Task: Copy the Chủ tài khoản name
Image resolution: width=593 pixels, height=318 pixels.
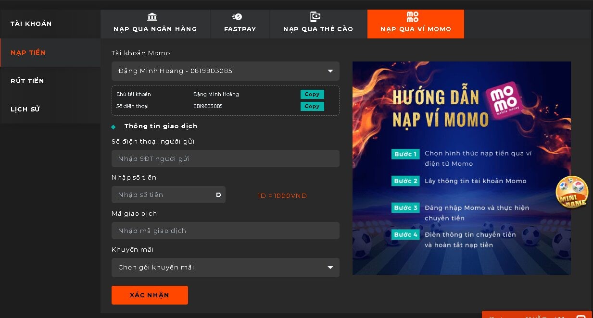Action: (312, 94)
